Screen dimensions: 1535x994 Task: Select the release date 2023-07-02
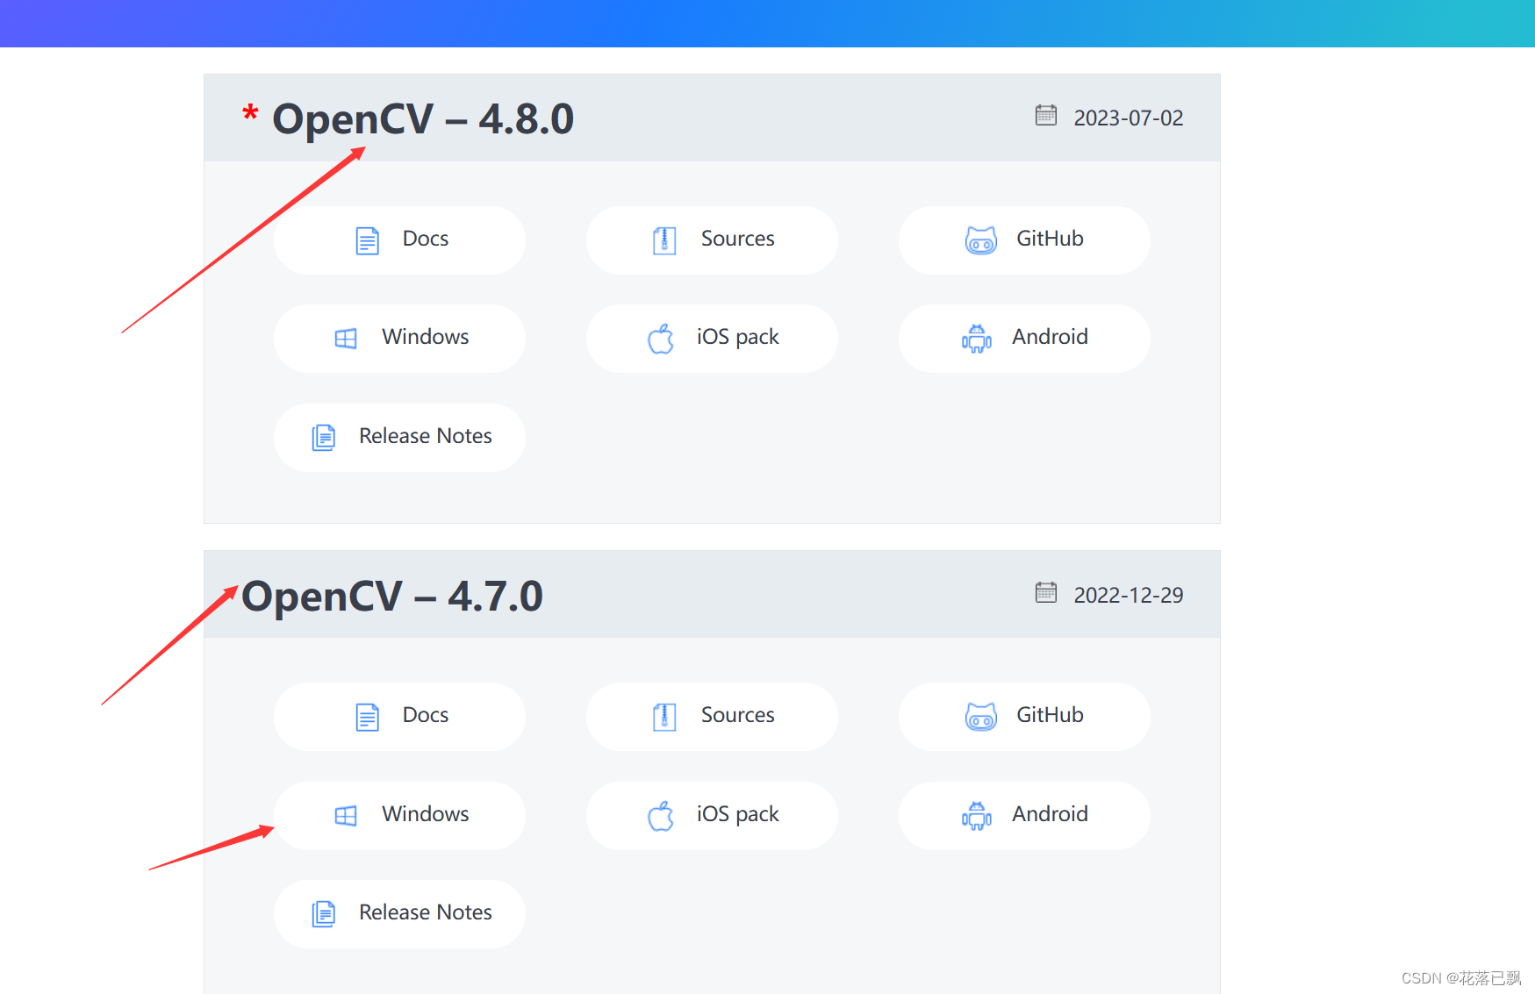1129,118
